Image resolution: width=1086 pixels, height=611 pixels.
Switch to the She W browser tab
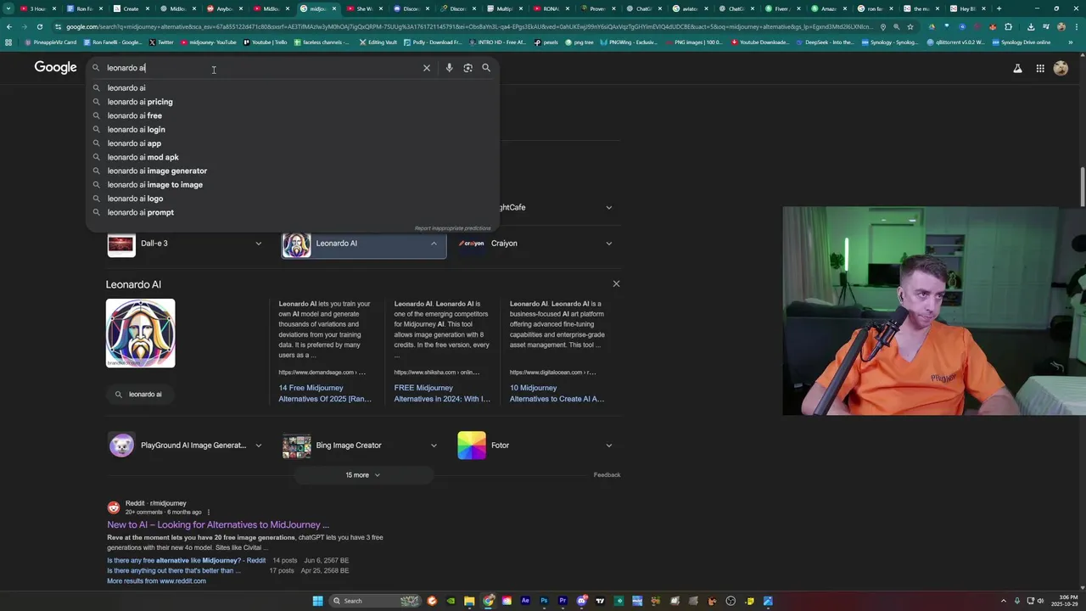point(364,8)
